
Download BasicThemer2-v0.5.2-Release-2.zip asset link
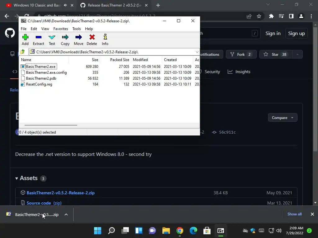click(61, 193)
